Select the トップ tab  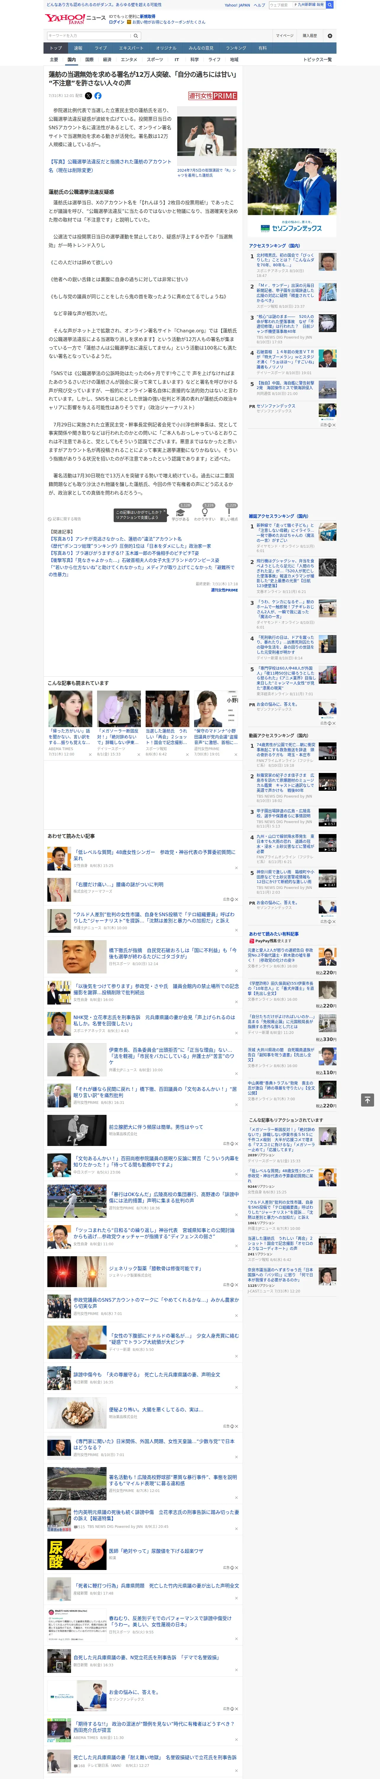pos(56,48)
